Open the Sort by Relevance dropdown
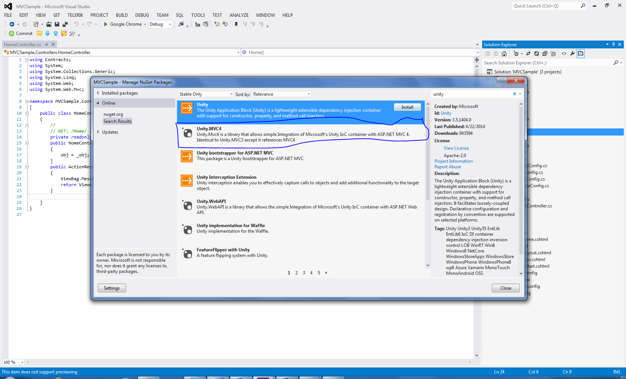626x379 pixels. (x=282, y=94)
